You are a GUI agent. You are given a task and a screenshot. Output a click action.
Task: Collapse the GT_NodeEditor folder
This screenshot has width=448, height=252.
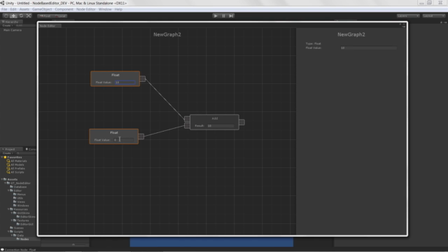tap(5, 183)
